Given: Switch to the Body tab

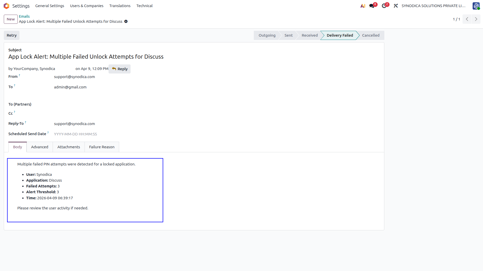Looking at the screenshot, I should coord(17,147).
